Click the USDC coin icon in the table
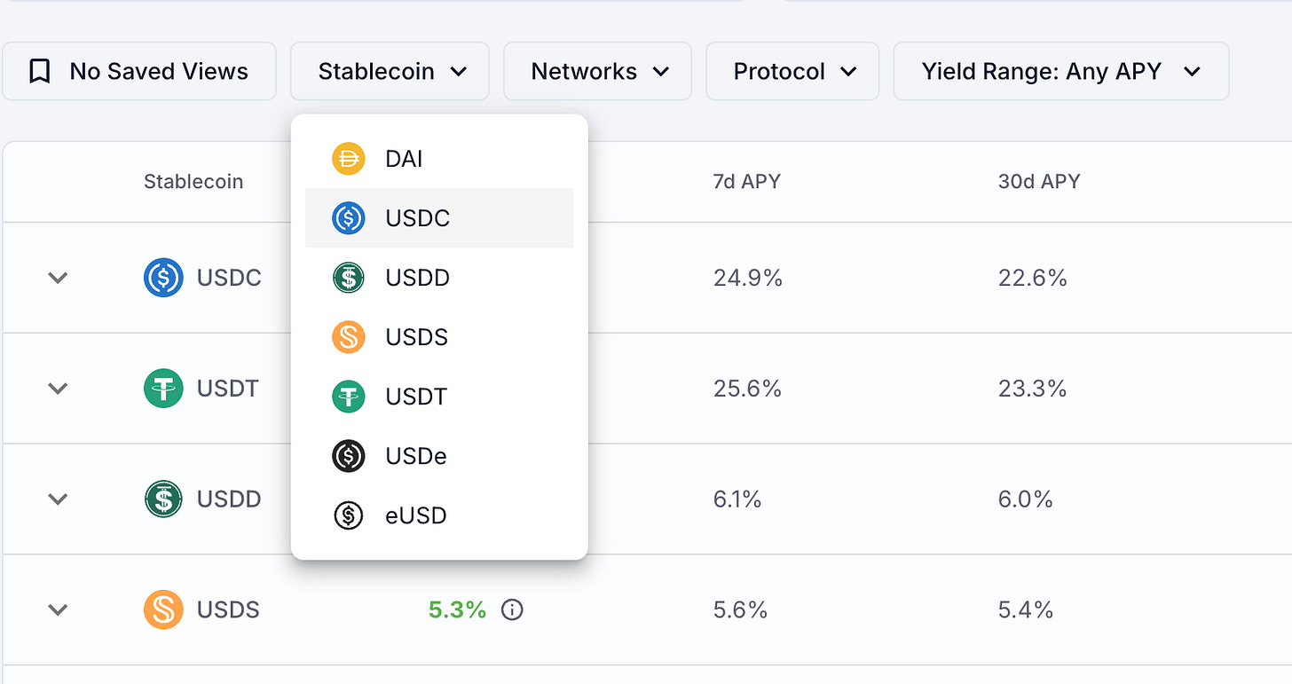Image resolution: width=1292 pixels, height=684 pixels. click(x=163, y=278)
